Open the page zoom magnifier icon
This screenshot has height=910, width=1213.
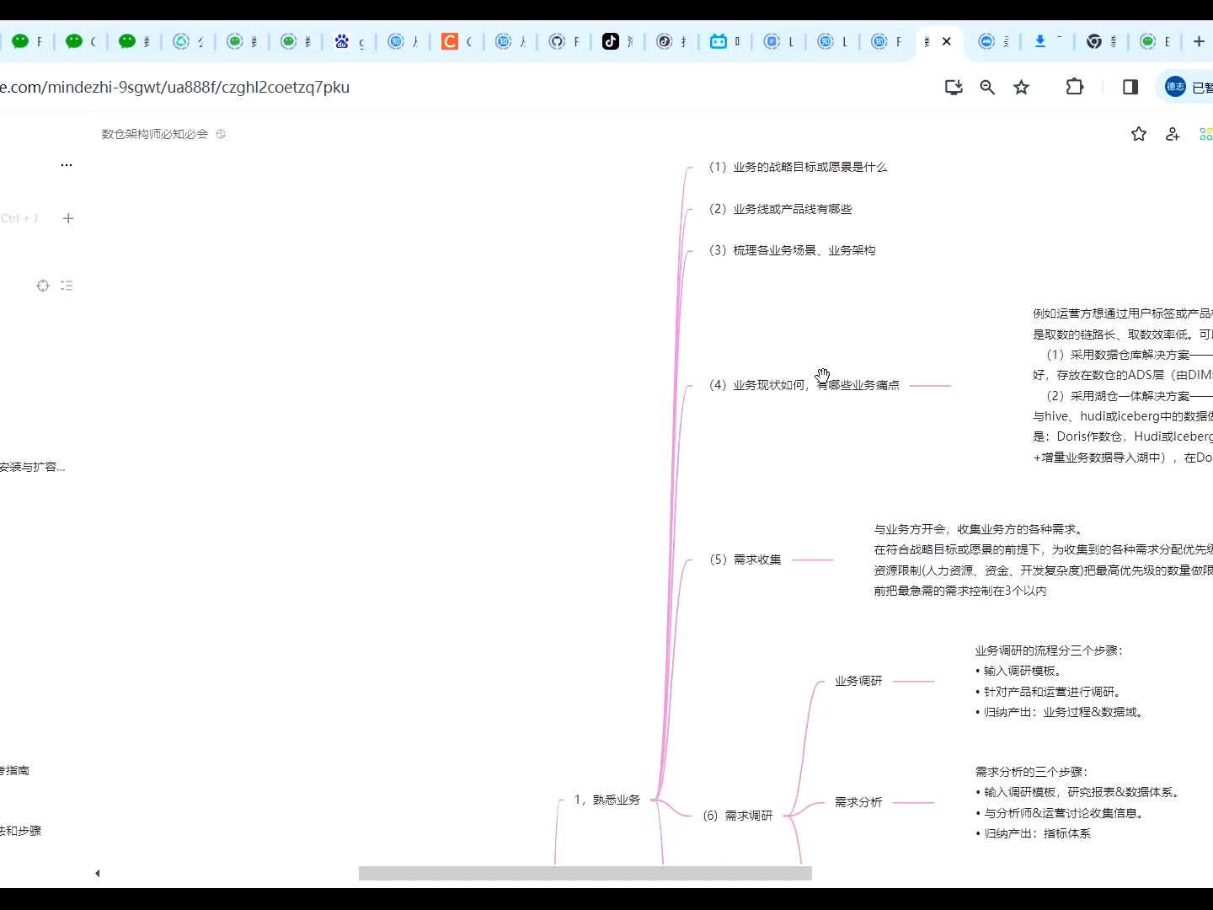pyautogui.click(x=987, y=87)
